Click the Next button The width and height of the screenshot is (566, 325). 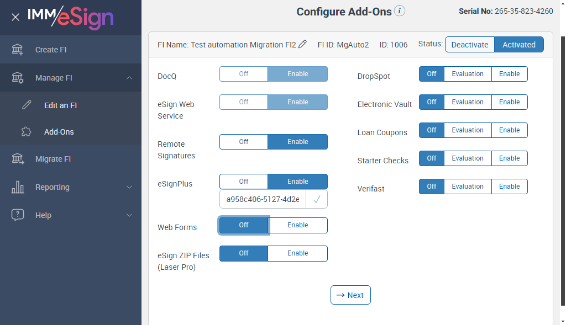(350, 295)
